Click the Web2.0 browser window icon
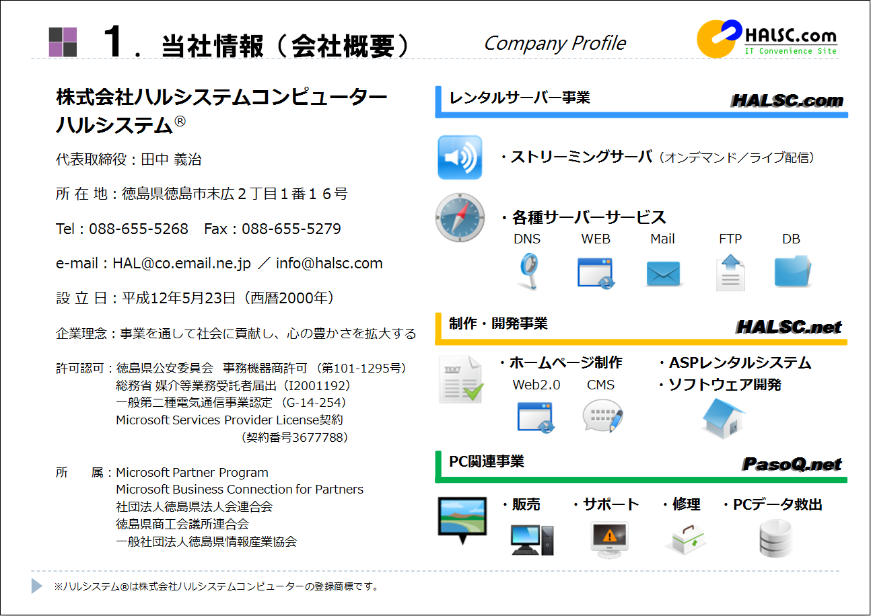 point(536,416)
